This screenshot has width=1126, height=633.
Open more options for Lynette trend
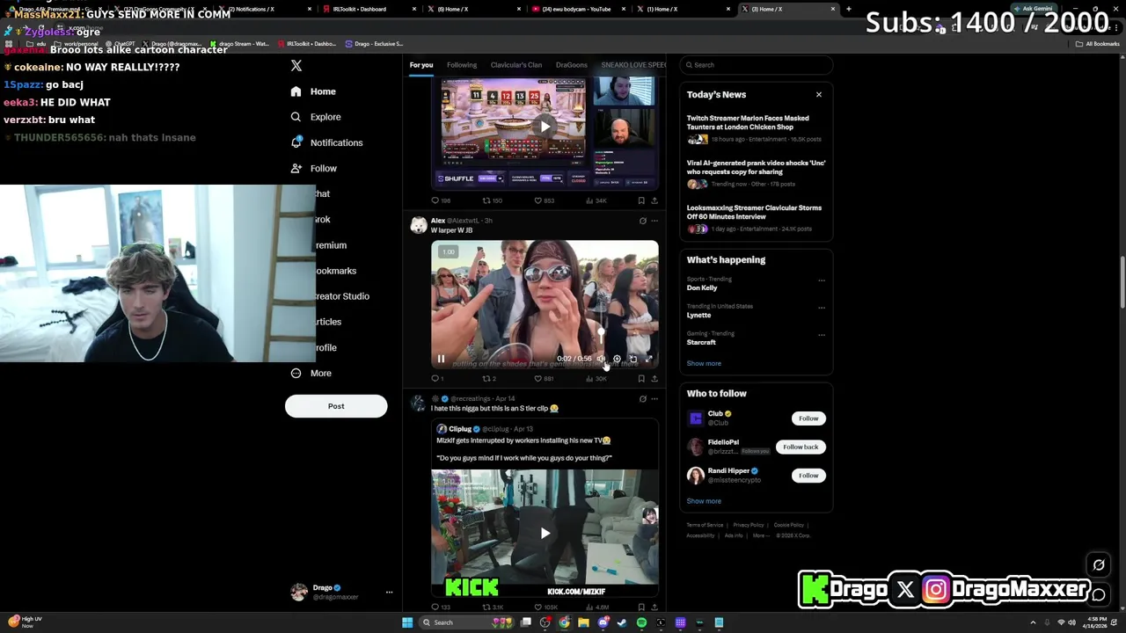(x=822, y=308)
